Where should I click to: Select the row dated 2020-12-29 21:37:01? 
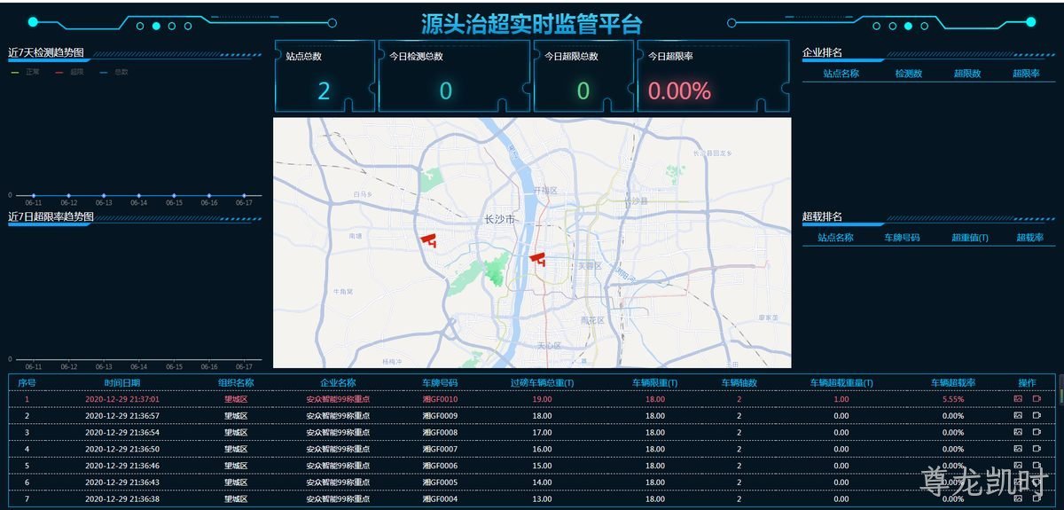pos(532,399)
